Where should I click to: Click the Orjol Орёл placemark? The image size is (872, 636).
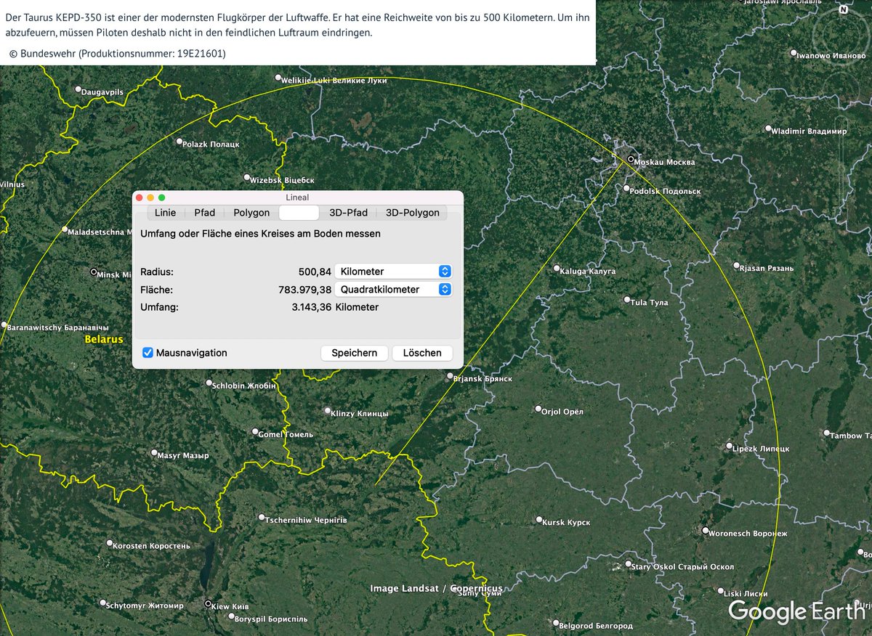pos(538,409)
